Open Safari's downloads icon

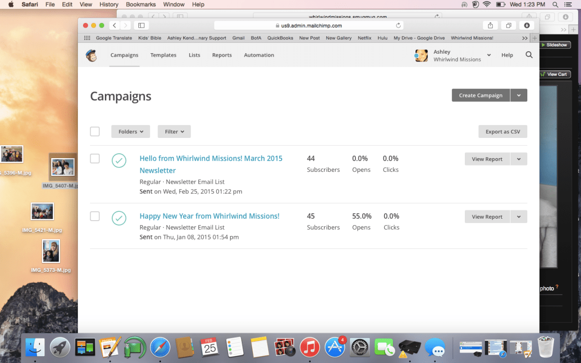tap(526, 25)
